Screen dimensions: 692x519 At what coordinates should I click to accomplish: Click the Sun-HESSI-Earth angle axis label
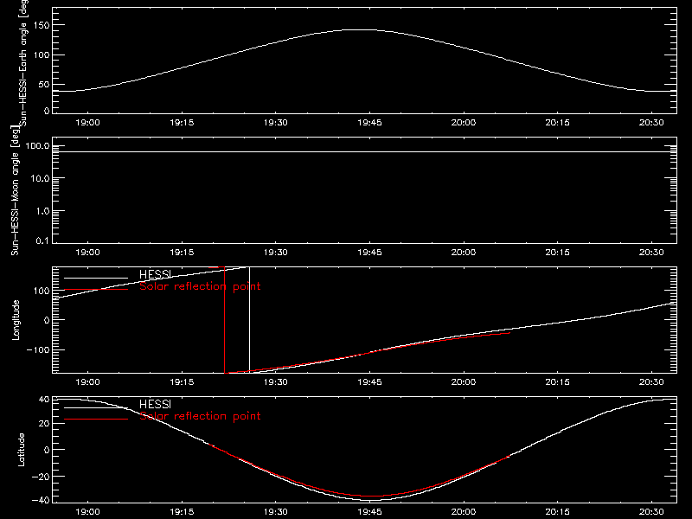(x=23, y=62)
